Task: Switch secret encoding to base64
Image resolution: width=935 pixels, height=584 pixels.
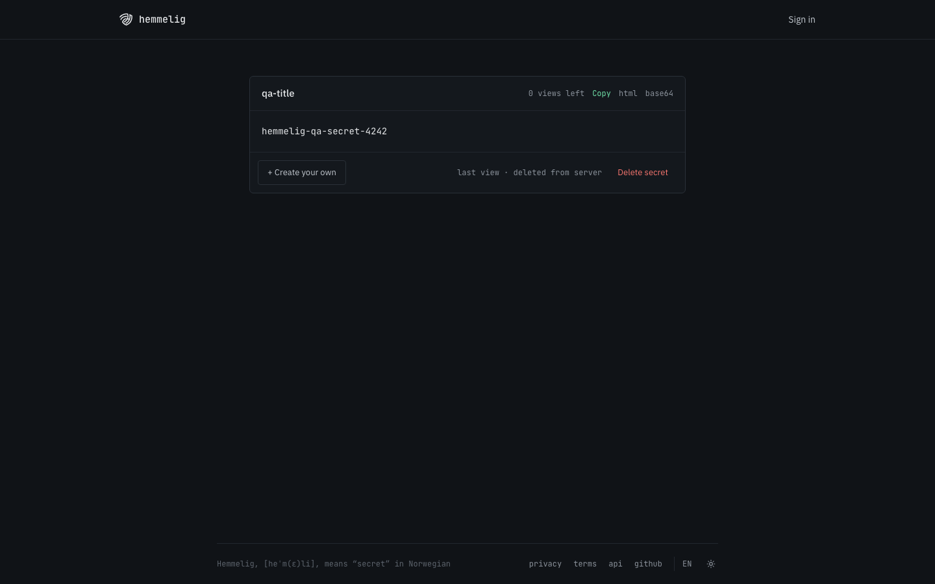Action: pos(659,93)
